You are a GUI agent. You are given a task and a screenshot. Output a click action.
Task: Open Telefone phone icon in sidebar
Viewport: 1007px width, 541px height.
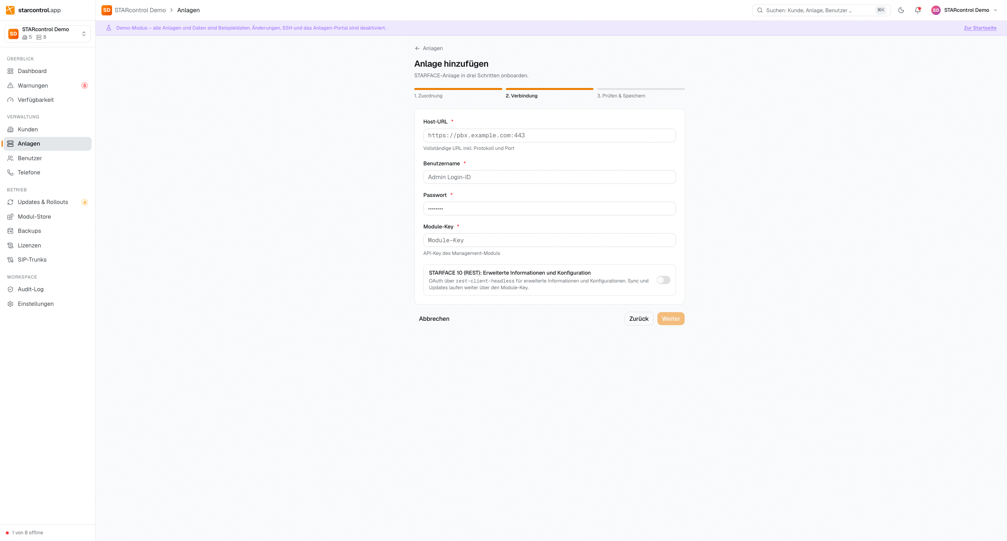(x=11, y=172)
